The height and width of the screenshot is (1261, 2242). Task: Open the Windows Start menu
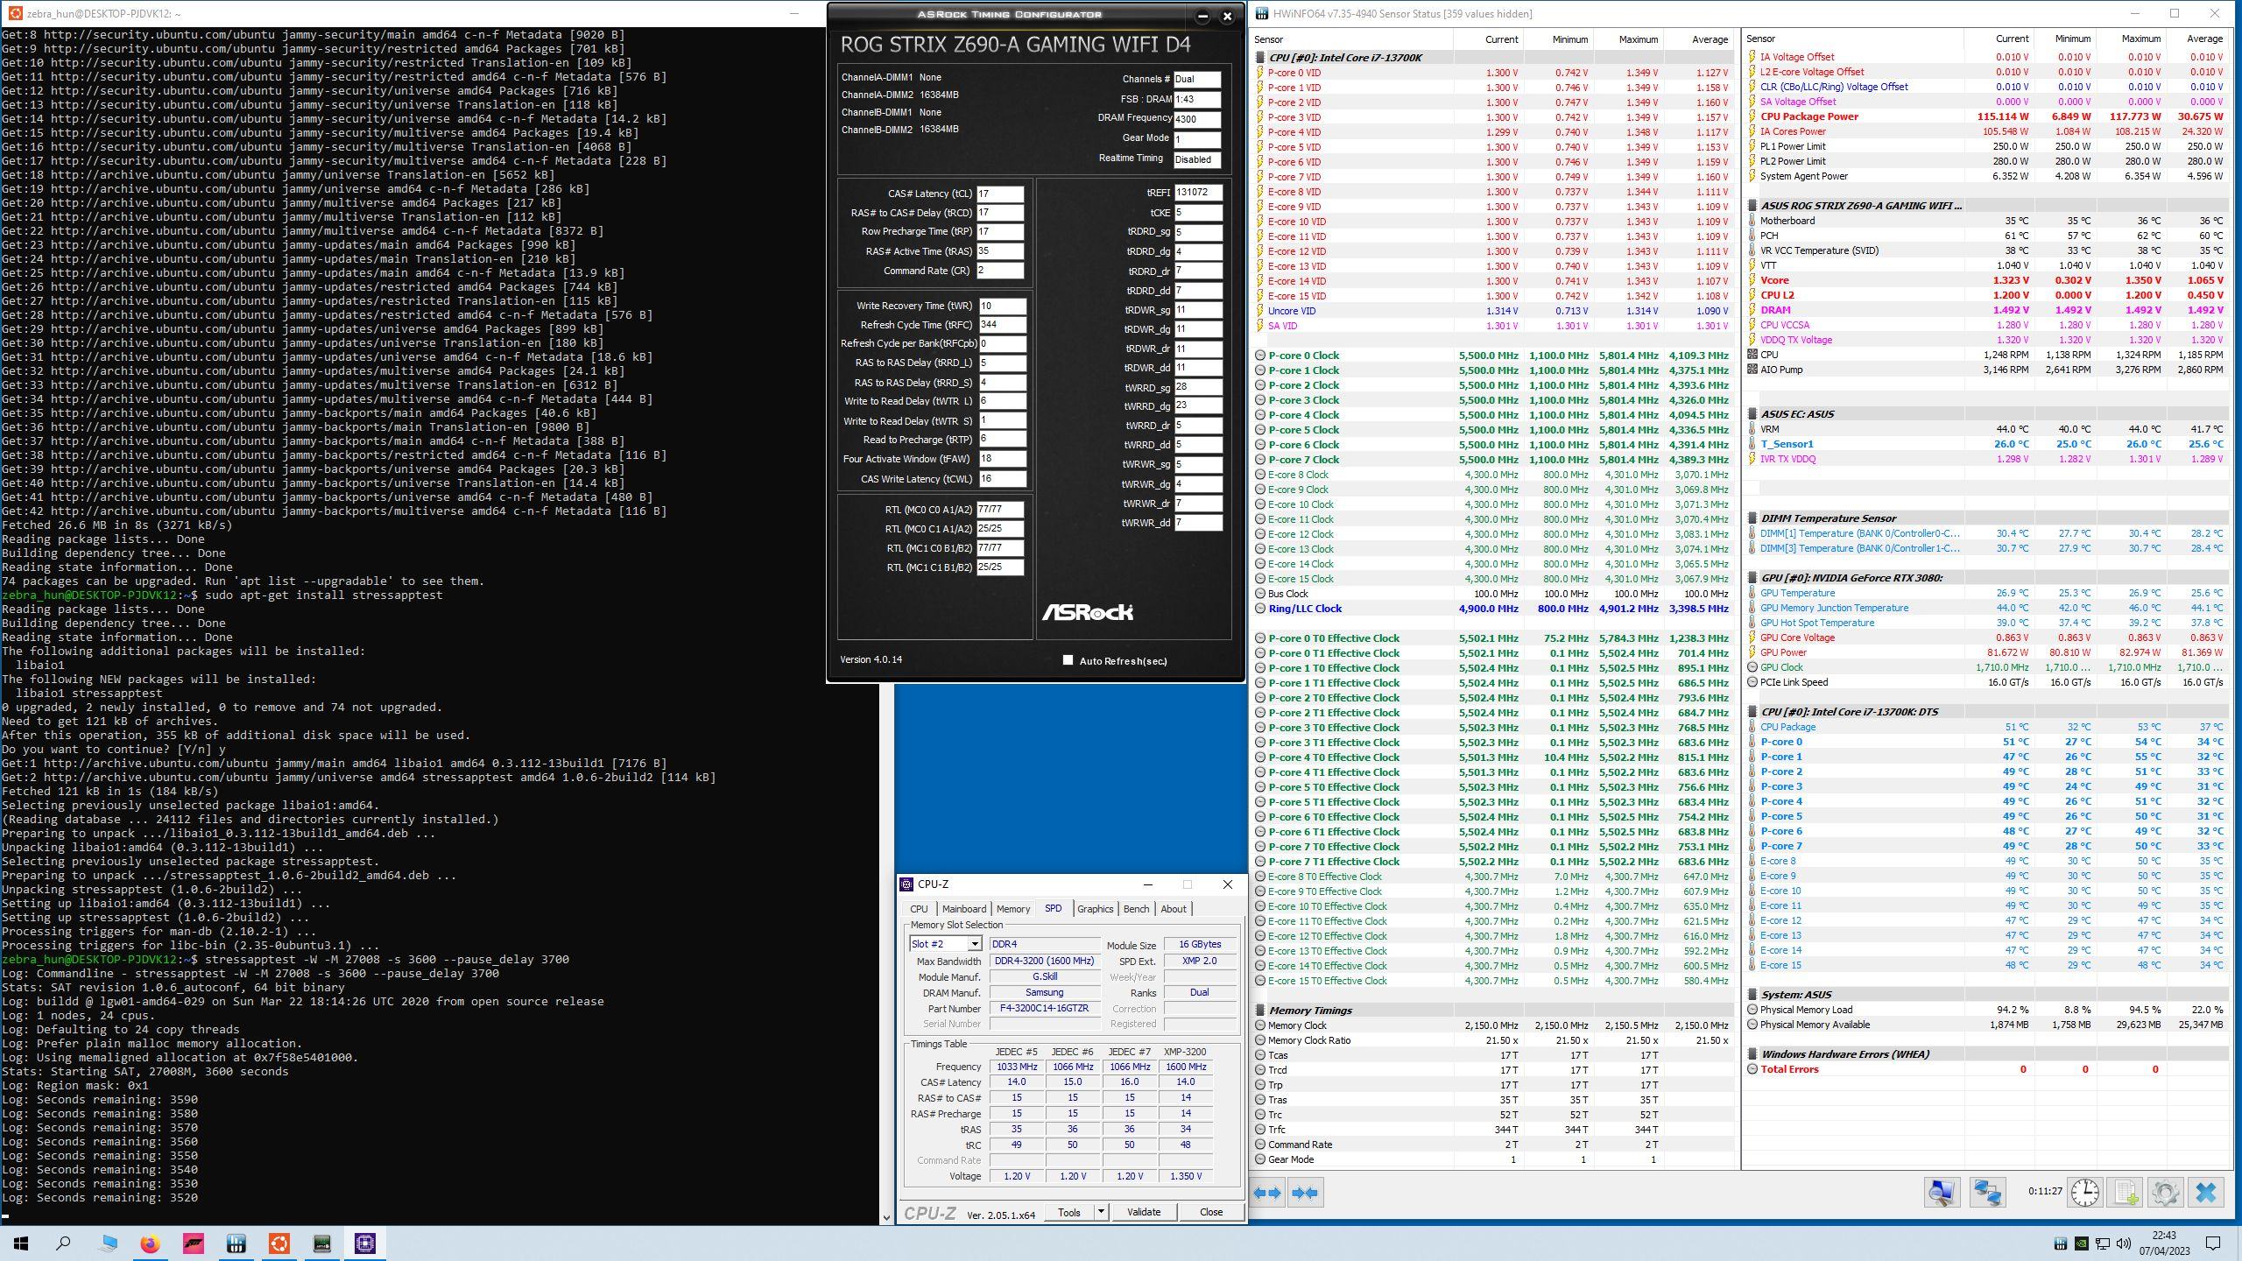21,1243
